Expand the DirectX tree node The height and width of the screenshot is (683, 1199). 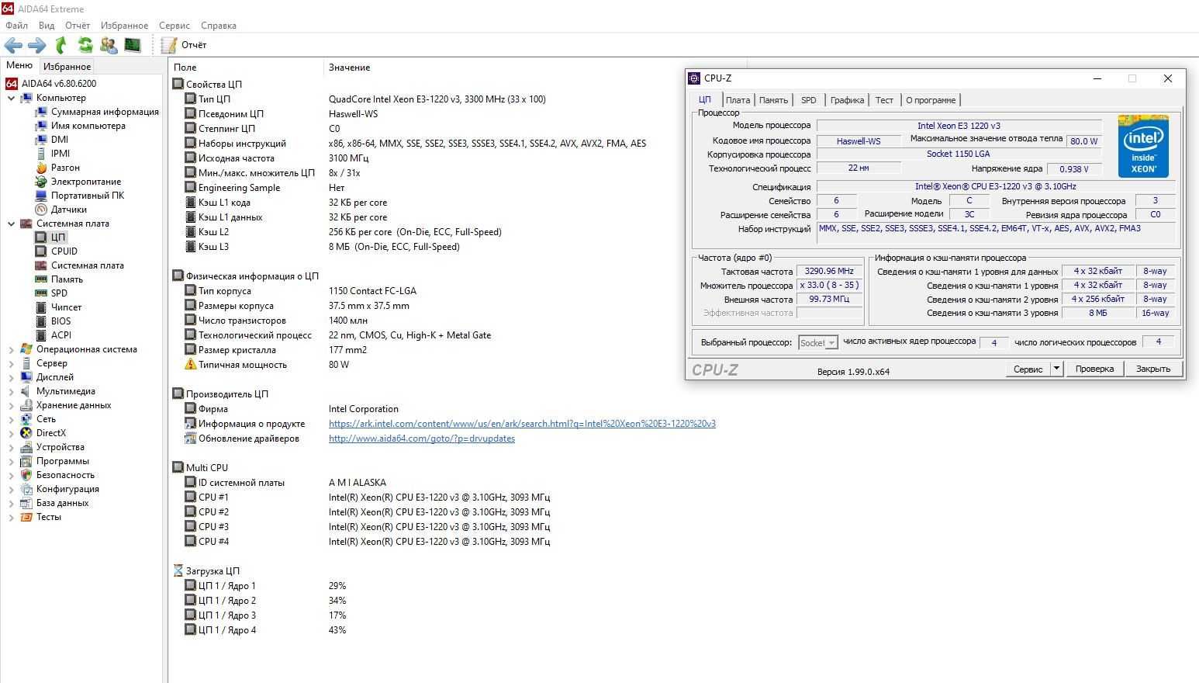tap(11, 433)
